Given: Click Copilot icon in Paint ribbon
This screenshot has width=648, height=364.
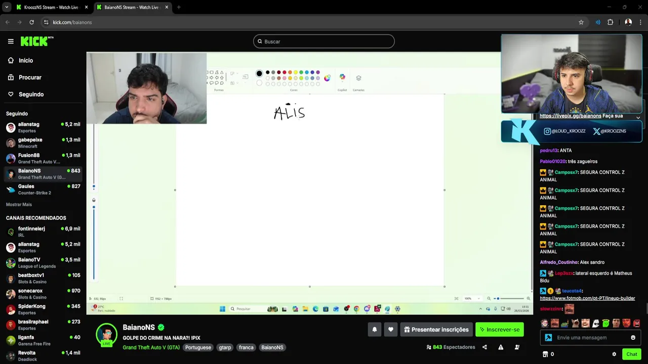Looking at the screenshot, I should 342,77.
